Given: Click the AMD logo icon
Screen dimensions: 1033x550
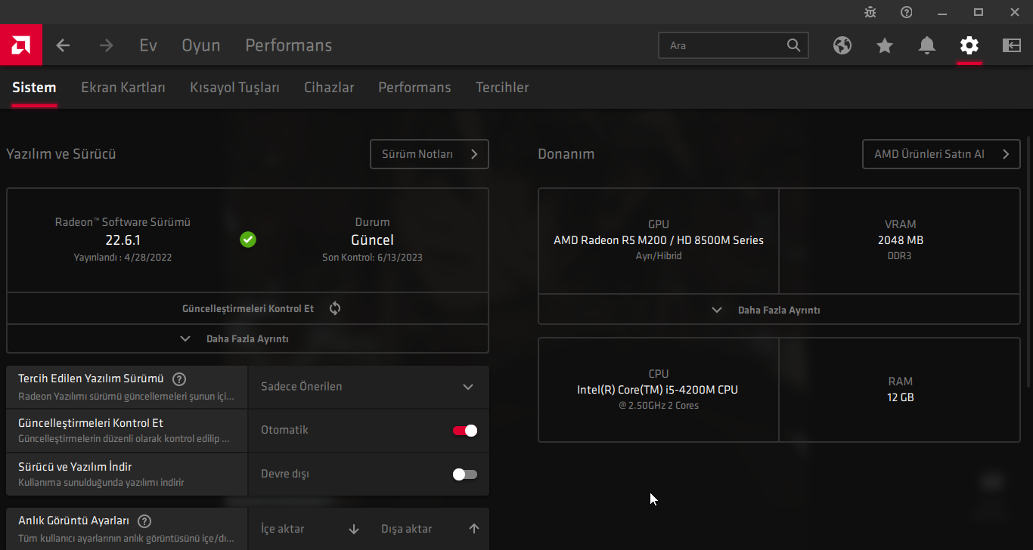Looking at the screenshot, I should [21, 45].
